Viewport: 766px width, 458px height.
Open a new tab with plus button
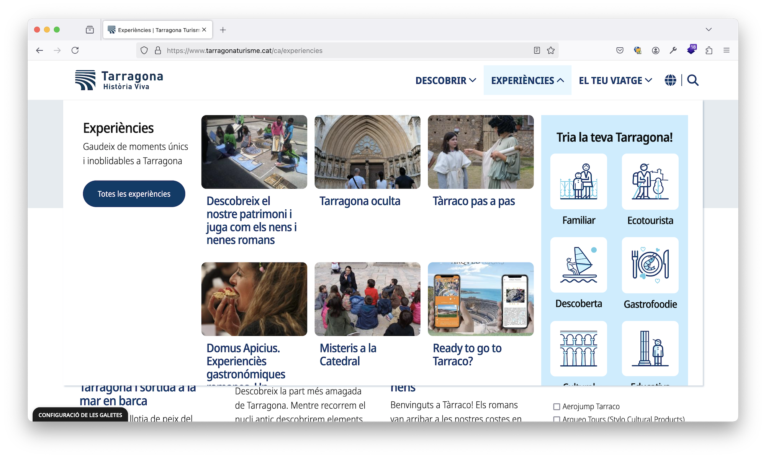[x=223, y=30]
